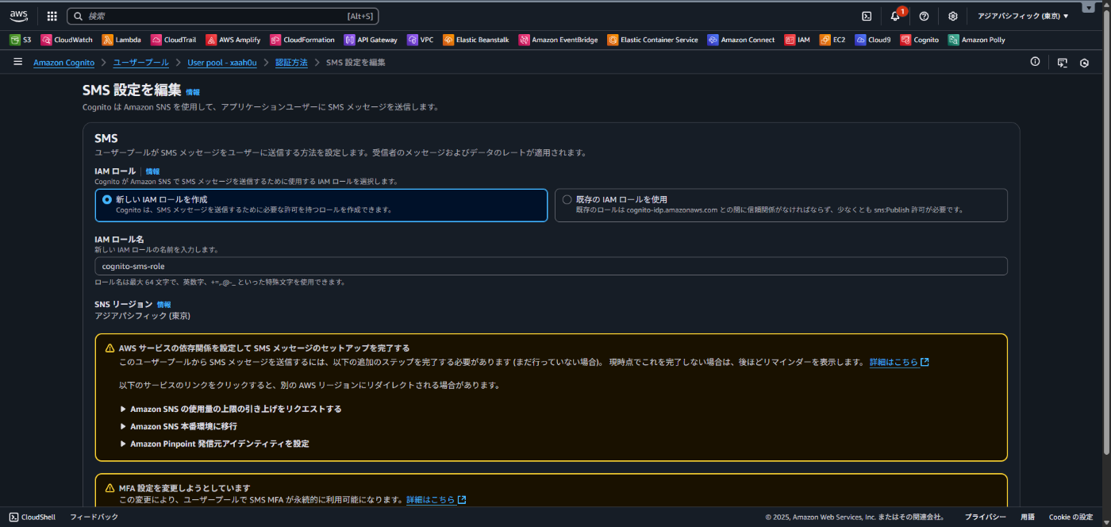Open CloudShell in the footer
The width and height of the screenshot is (1111, 527).
[33, 517]
